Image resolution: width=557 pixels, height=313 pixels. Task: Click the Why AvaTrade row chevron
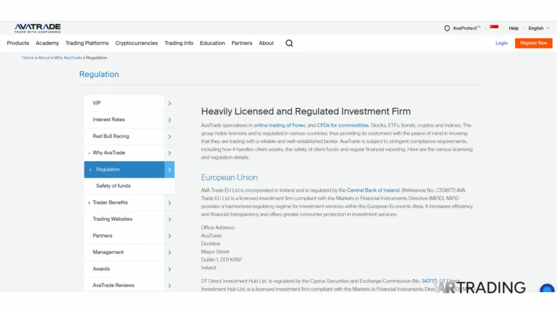pos(169,153)
